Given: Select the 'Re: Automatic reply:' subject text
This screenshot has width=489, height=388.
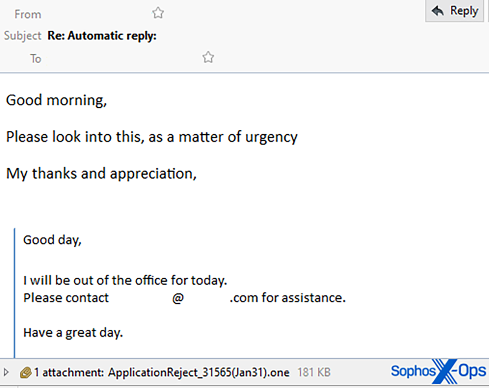Looking at the screenshot, I should pyautogui.click(x=102, y=36).
